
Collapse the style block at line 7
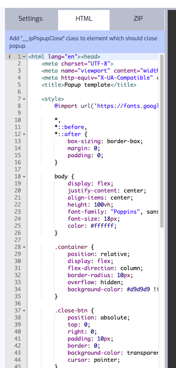24,99
